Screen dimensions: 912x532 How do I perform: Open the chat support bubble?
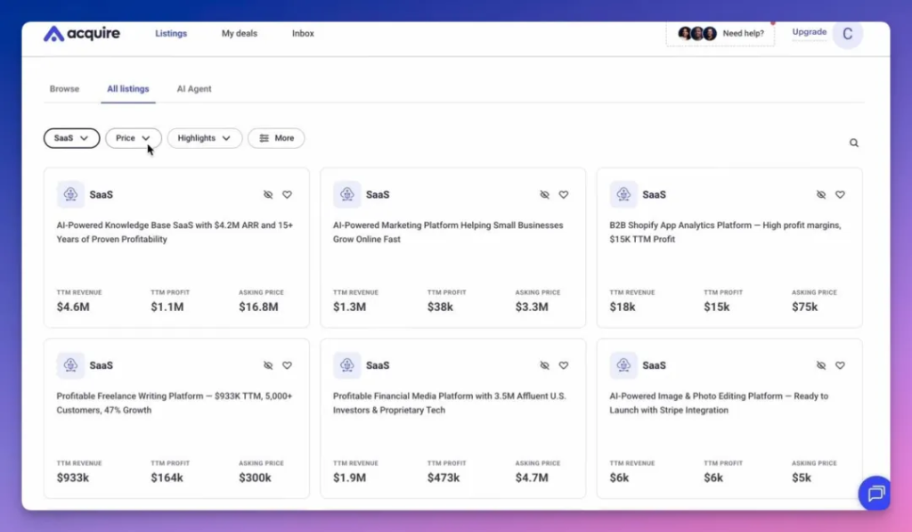tap(875, 493)
